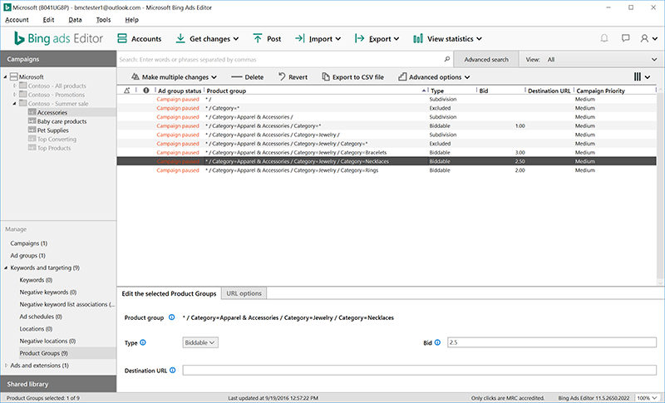Image resolution: width=665 pixels, height=403 pixels.
Task: Open Negative keywords (0) in Manage
Action: (x=48, y=292)
